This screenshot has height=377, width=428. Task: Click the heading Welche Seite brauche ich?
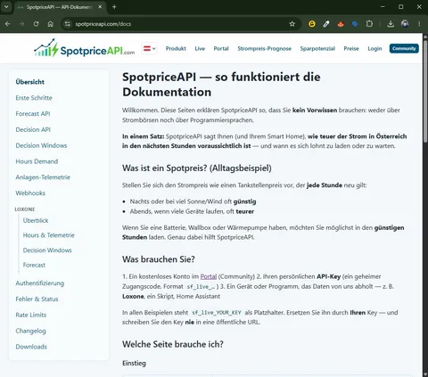(173, 344)
